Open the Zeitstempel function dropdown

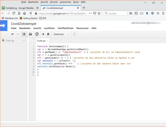[x=61, y=34]
